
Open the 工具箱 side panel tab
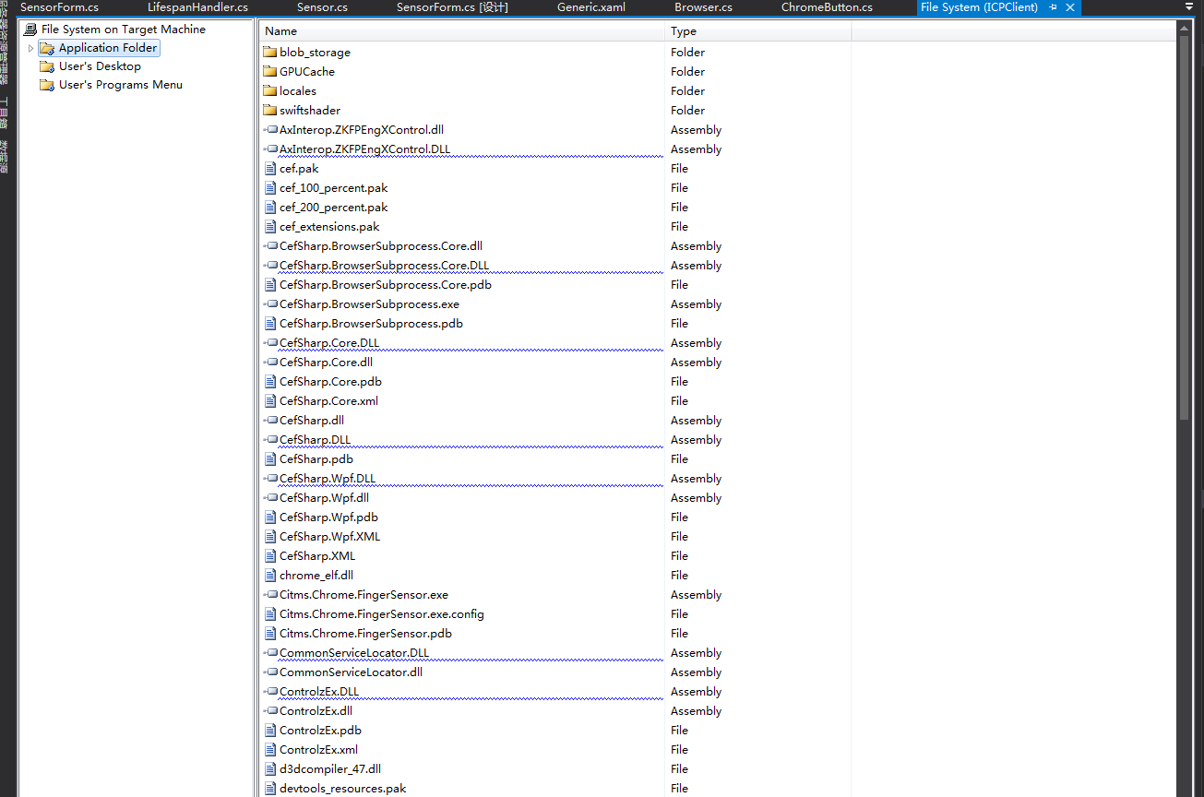click(x=5, y=113)
